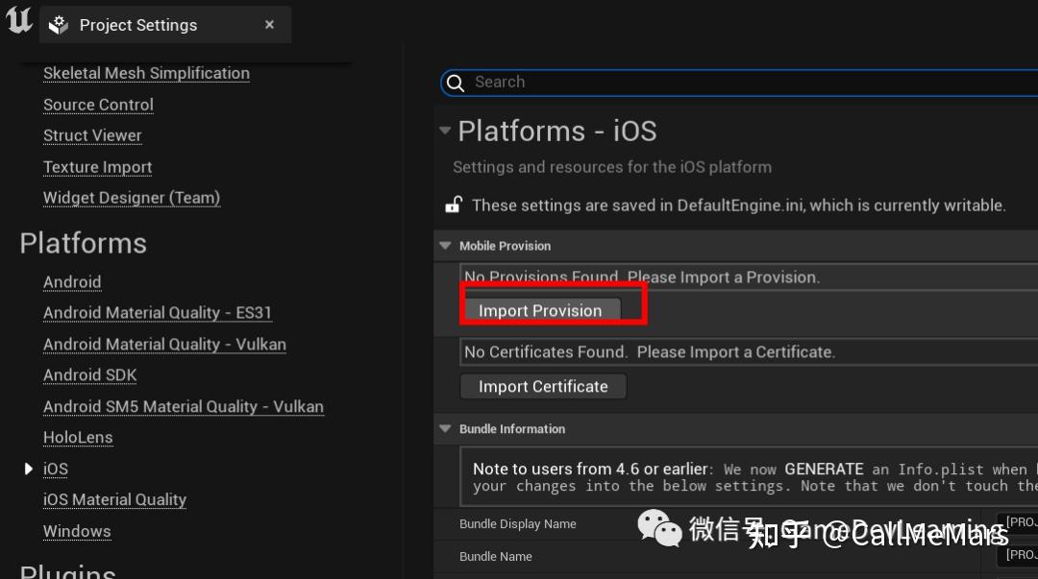1038x579 pixels.
Task: Click the DefaultEngine.ini writable status text
Action: pyautogui.click(x=739, y=205)
